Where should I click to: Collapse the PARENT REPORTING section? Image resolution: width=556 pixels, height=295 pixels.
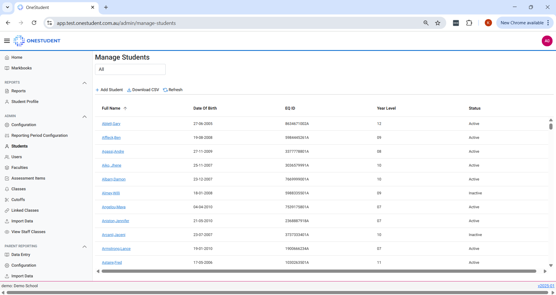point(85,247)
